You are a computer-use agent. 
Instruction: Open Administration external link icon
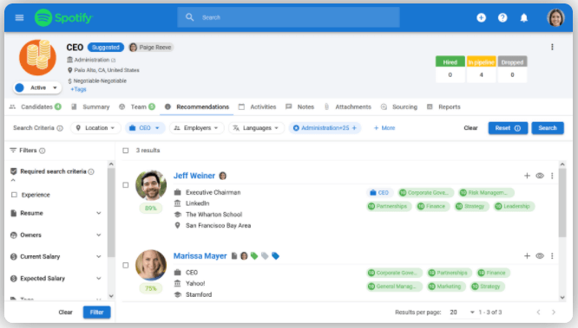pos(113,60)
